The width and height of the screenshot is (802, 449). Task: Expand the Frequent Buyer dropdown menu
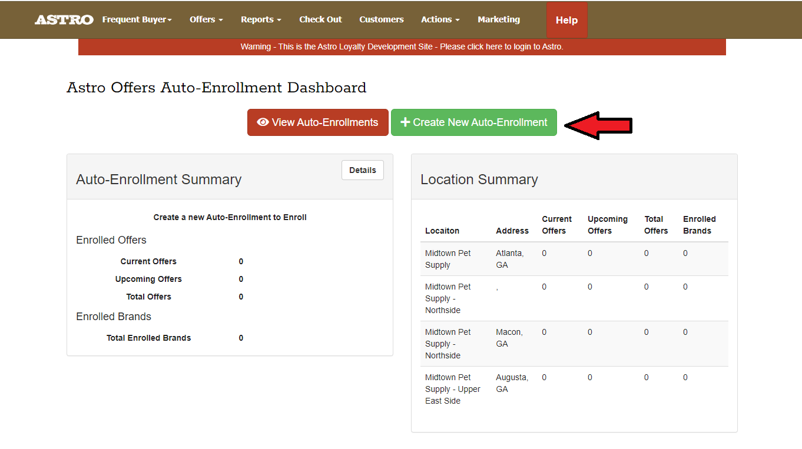click(x=137, y=19)
